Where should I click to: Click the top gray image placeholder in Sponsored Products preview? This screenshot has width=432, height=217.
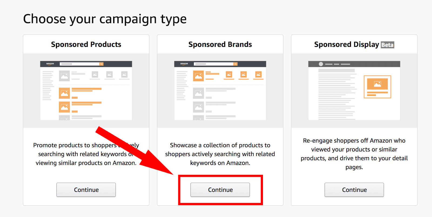(x=64, y=76)
